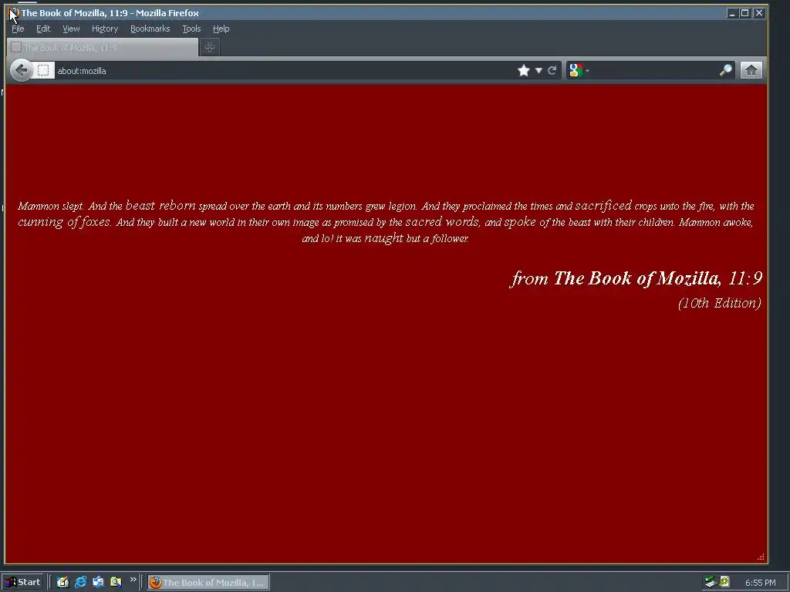Open the Edit menu

coord(43,29)
